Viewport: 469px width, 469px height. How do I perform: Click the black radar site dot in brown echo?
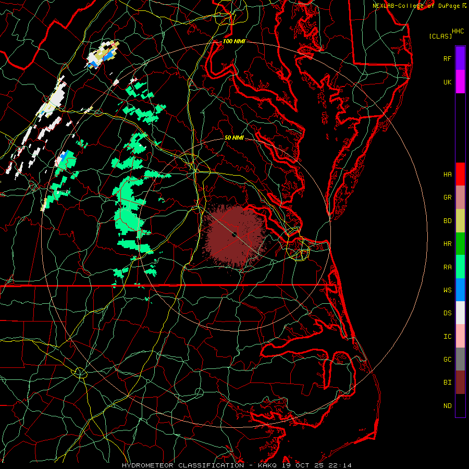pos(234,235)
